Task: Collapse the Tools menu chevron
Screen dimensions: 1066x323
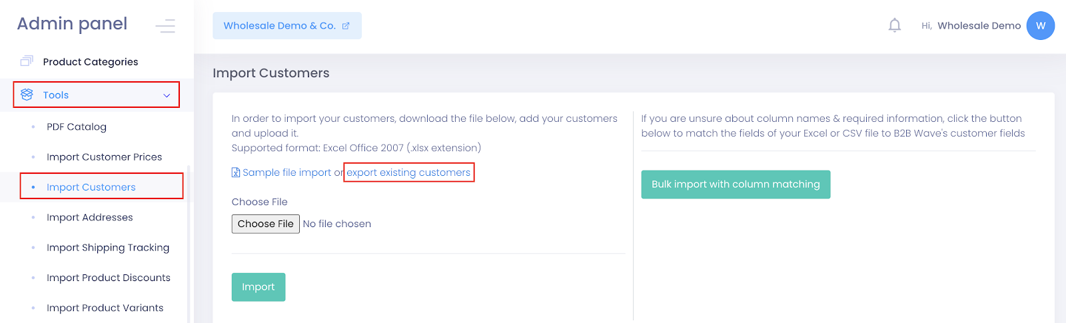Action: (x=167, y=95)
